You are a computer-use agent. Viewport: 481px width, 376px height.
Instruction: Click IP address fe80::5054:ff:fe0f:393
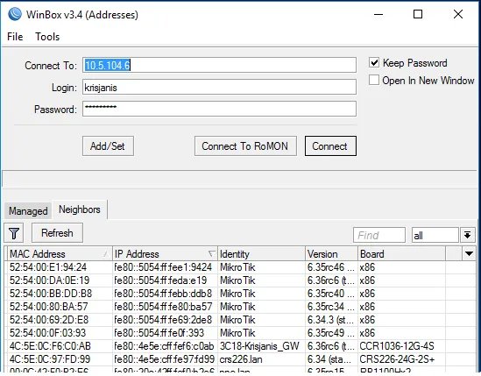159,333
